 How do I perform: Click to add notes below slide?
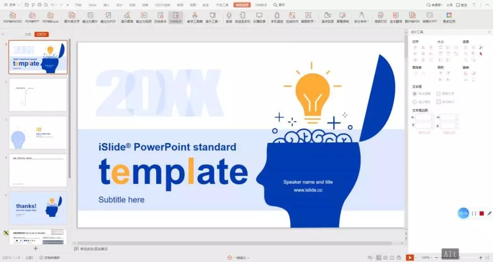(94, 249)
